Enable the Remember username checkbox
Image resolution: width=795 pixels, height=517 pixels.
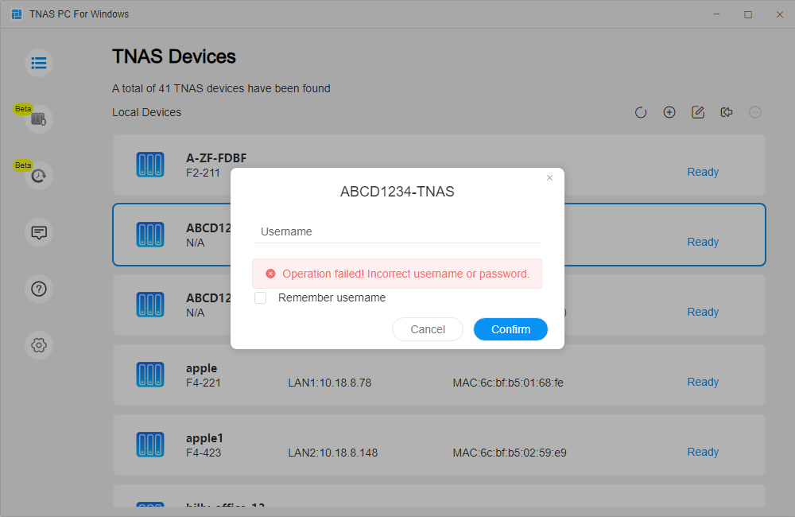click(x=261, y=297)
